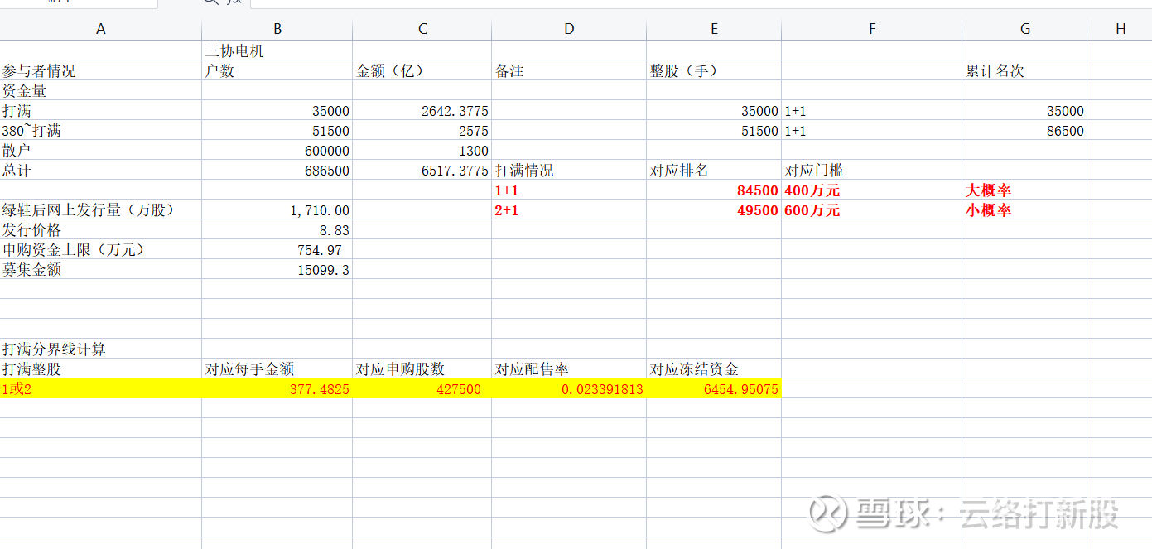
Task: Select the 对应排名 cell
Action: (x=714, y=170)
